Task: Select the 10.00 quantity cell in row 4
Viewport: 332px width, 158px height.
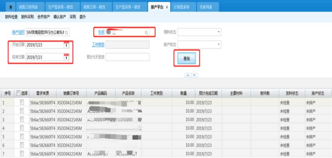Action: coord(190,128)
